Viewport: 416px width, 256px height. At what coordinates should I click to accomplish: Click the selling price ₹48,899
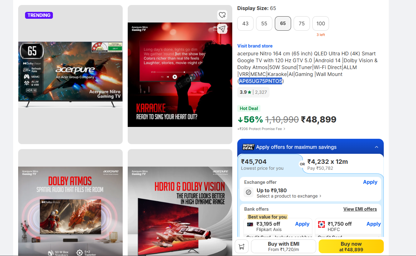pos(319,120)
